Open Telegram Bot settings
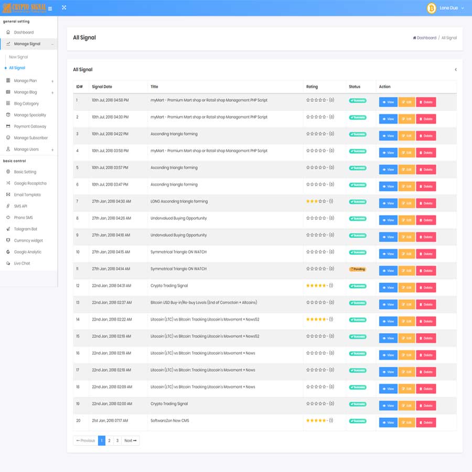Image resolution: width=472 pixels, height=472 pixels. point(25,229)
